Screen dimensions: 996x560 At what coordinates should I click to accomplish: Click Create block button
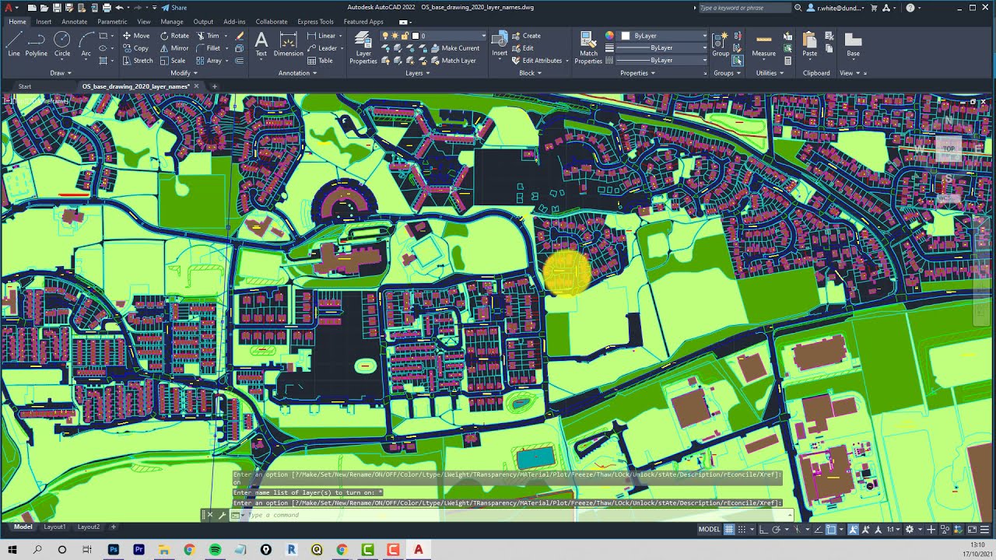pyautogui.click(x=526, y=36)
